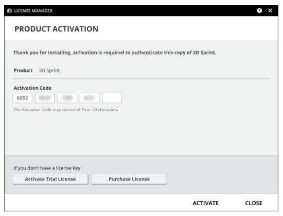The height and width of the screenshot is (216, 283).
Task: Click the LICENSE MANAGER title text
Action: [33, 11]
